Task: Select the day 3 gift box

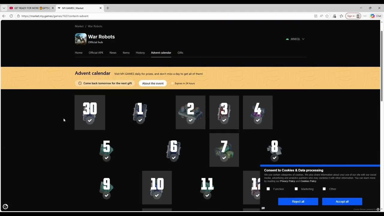Action: pos(224,112)
